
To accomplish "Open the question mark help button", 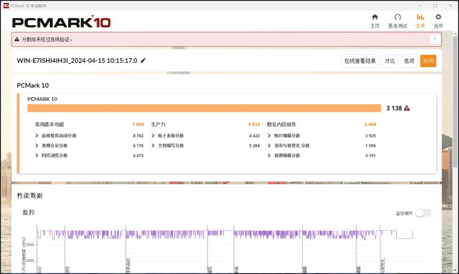I will [435, 39].
